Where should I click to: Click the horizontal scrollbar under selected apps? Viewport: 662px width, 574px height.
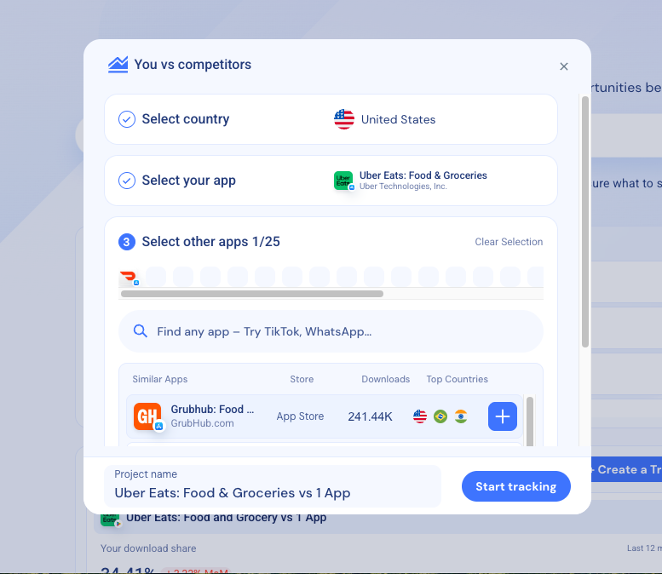[252, 294]
